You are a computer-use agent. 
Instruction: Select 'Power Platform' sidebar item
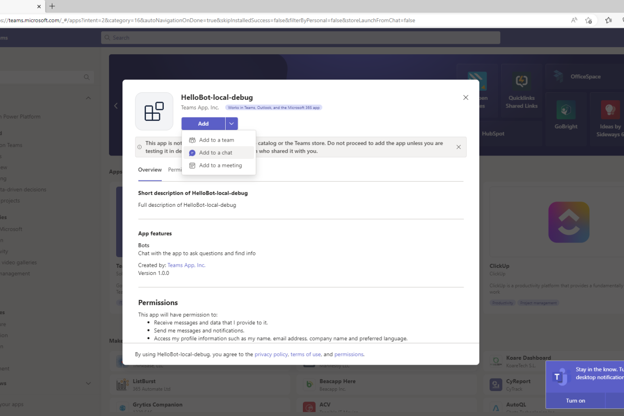point(20,117)
